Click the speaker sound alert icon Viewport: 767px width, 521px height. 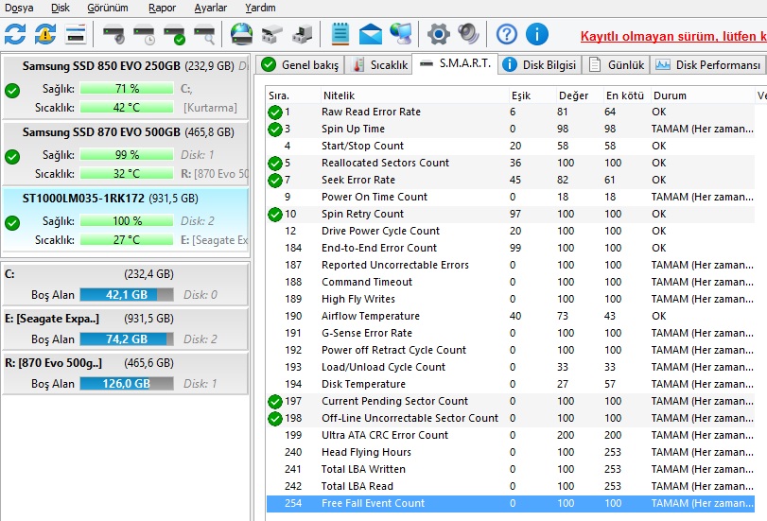(468, 35)
